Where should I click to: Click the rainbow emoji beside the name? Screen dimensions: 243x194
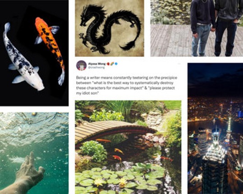[112, 64]
